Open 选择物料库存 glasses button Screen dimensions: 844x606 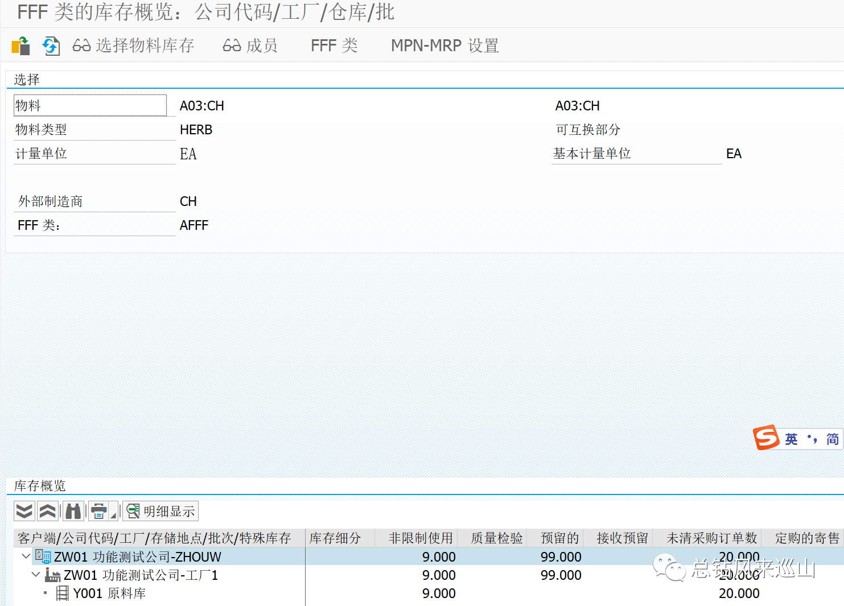point(133,46)
